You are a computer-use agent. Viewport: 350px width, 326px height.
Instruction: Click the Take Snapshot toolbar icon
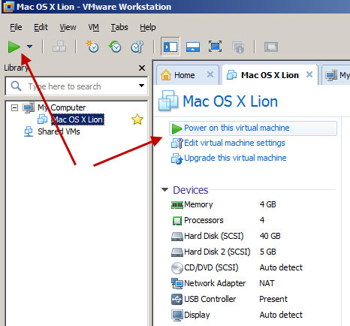[92, 47]
